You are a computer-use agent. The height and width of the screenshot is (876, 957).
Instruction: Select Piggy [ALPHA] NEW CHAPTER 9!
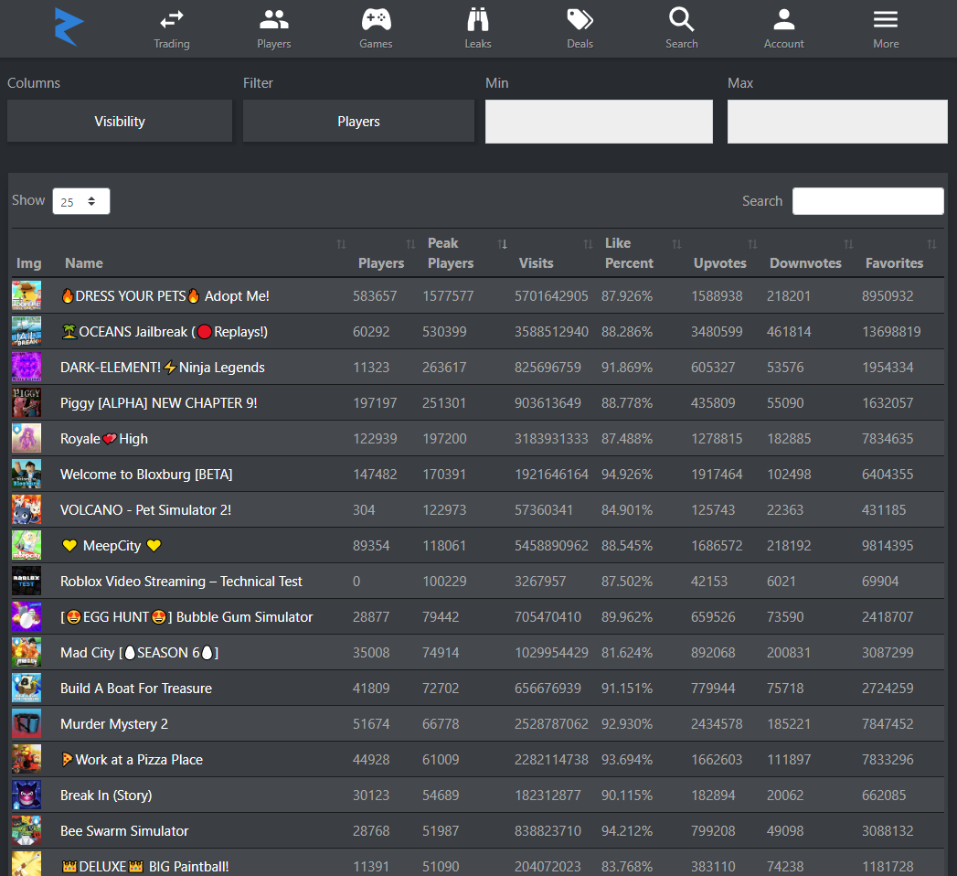coord(159,403)
